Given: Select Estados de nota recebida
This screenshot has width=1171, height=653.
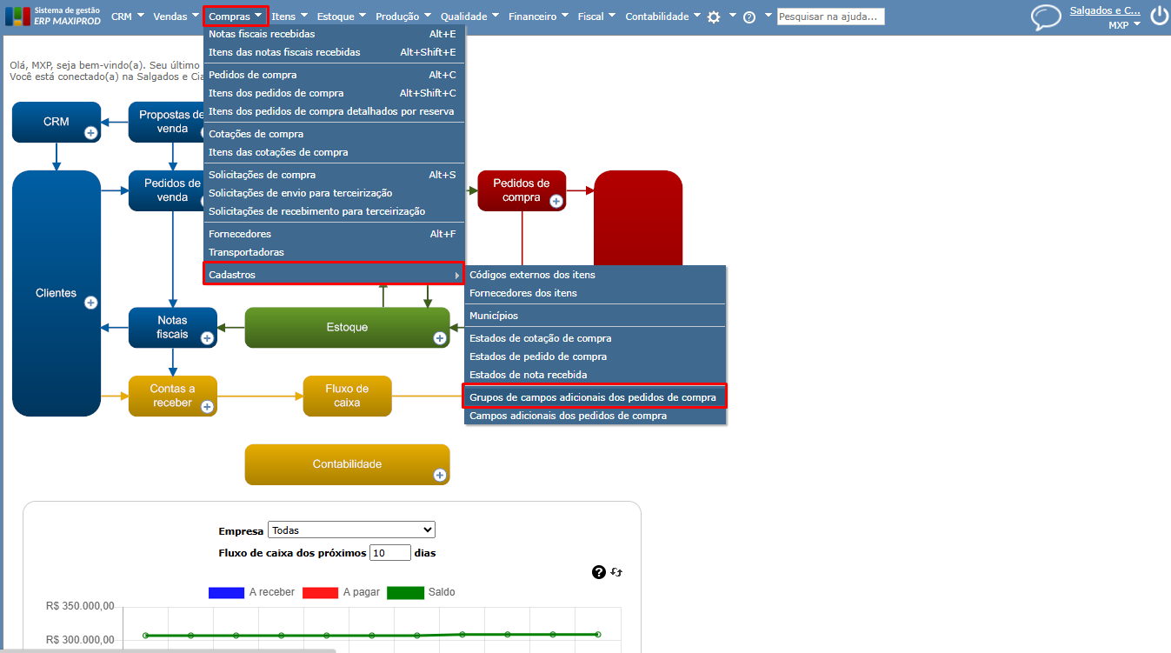Looking at the screenshot, I should pos(595,375).
